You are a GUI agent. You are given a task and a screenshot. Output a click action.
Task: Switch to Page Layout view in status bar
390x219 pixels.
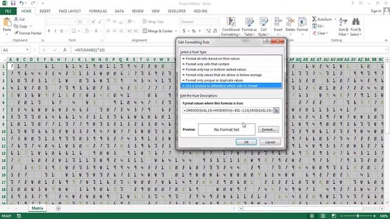323,216
